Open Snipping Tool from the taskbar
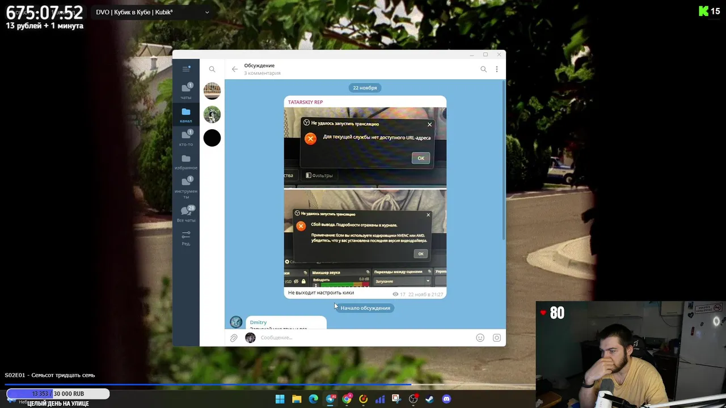The height and width of the screenshot is (408, 726). click(396, 399)
